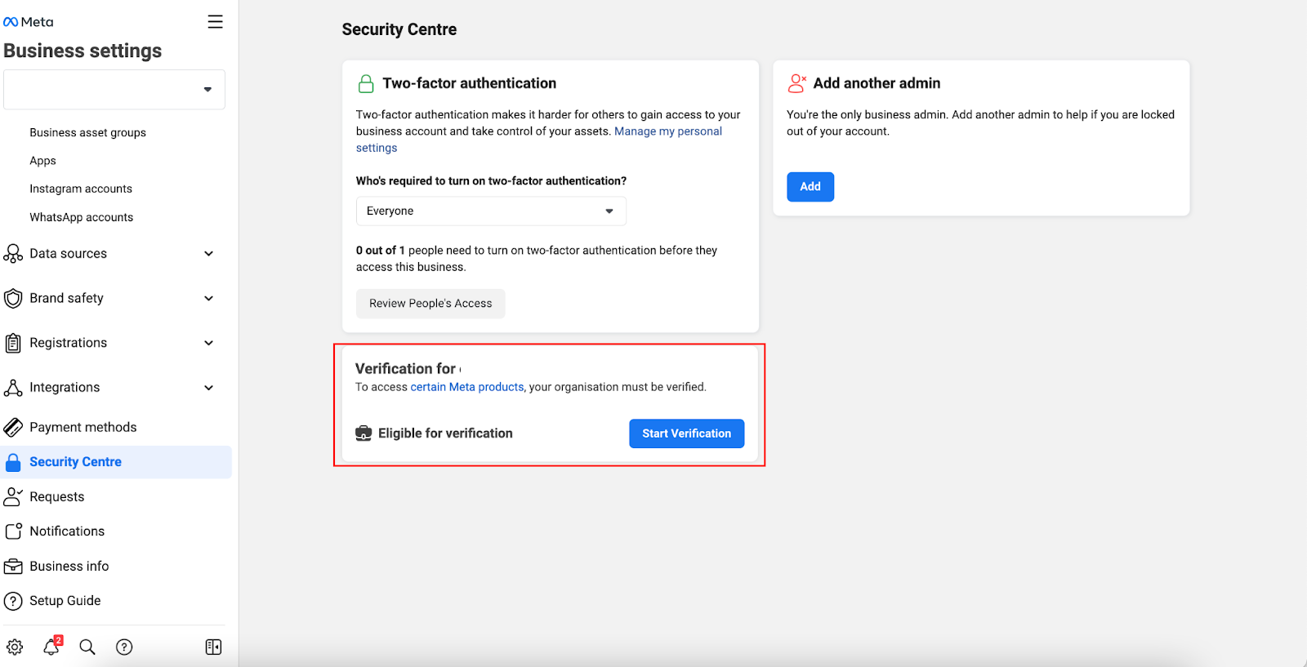Go to Payment methods
The image size is (1307, 667).
(83, 427)
